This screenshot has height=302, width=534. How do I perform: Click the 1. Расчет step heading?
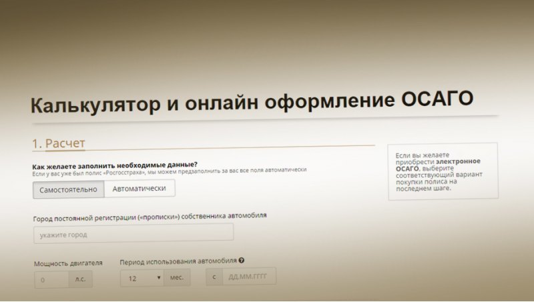coord(59,143)
